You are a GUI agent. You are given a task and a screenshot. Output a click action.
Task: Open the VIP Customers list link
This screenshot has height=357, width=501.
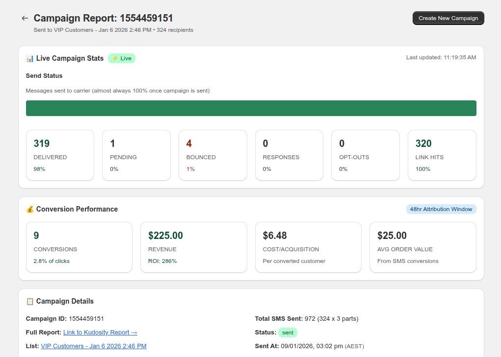coord(94,346)
